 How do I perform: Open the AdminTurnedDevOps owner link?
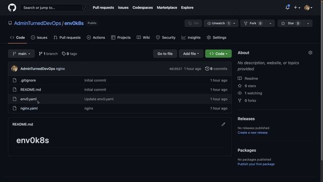(37, 23)
